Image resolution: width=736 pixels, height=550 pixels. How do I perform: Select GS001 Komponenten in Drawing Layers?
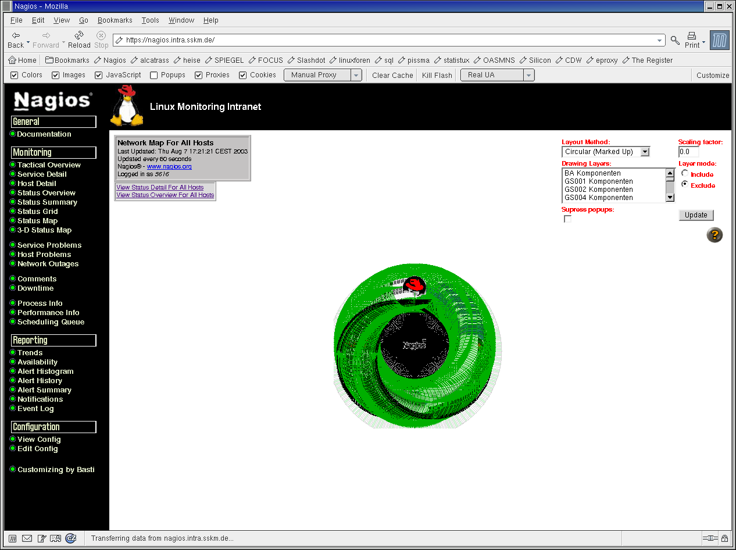pos(598,181)
